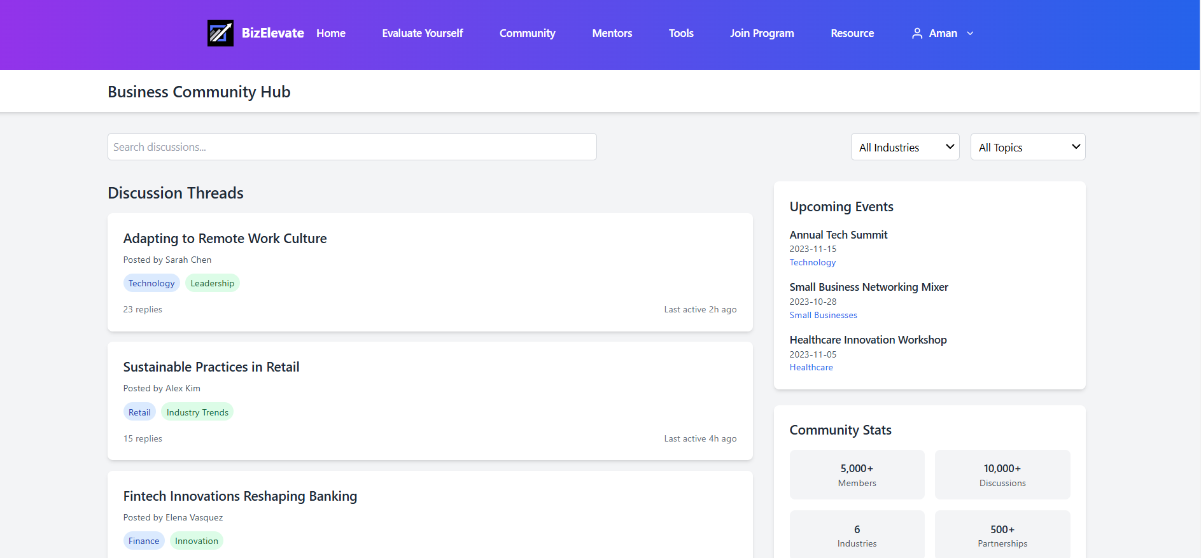This screenshot has width=1201, height=558.
Task: Click the Small Businesses category link
Action: [x=824, y=315]
